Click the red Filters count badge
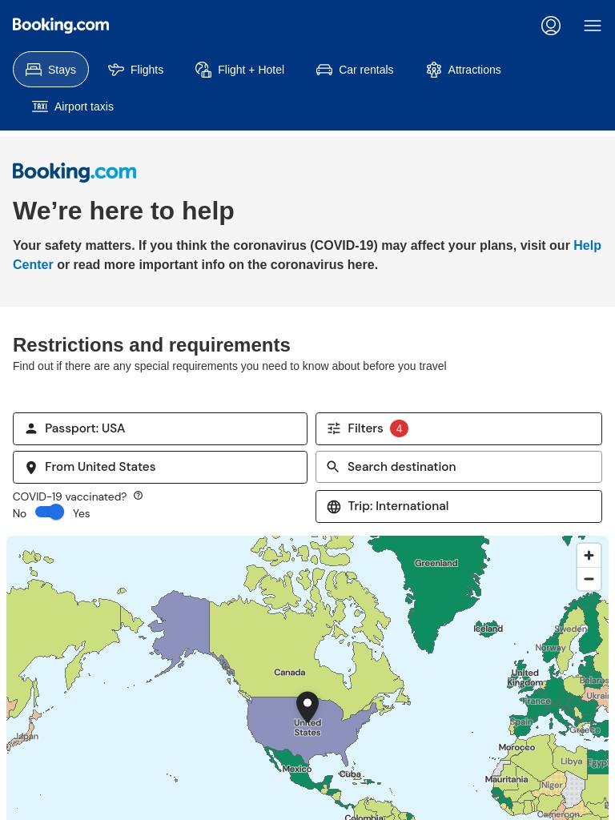Viewport: 615px width, 820px height. point(399,429)
